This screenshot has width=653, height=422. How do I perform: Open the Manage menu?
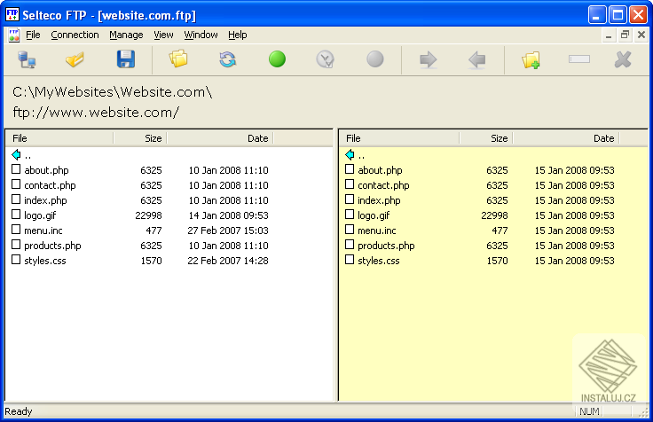pos(126,35)
